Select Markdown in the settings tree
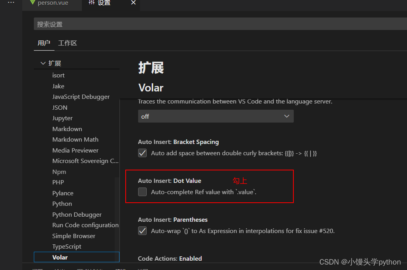 pos(67,129)
